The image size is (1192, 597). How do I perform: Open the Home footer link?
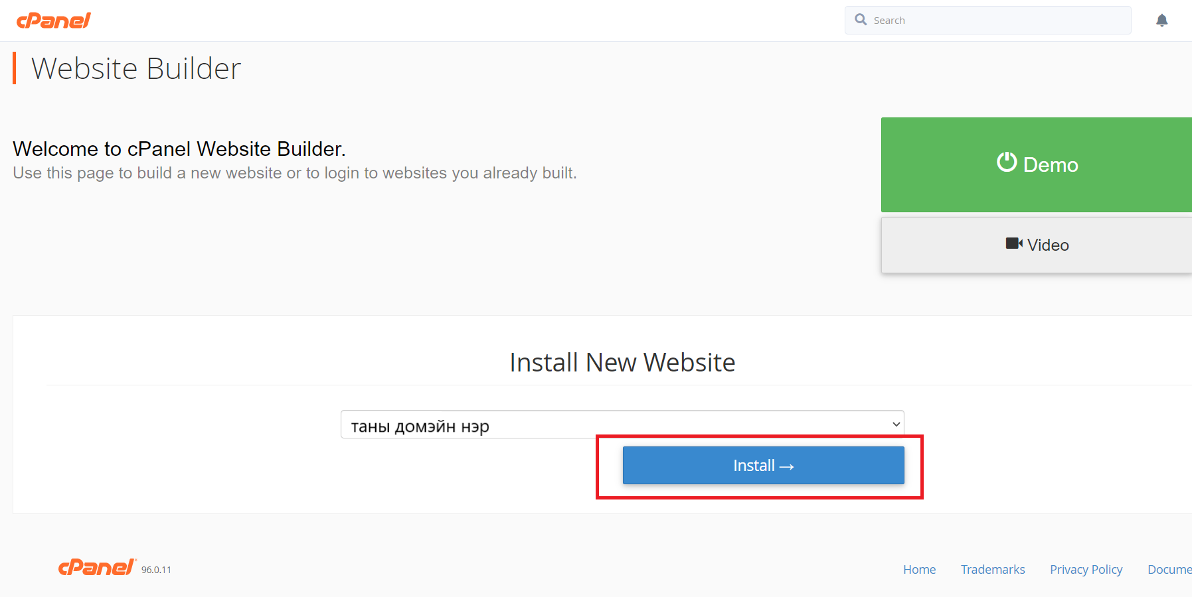coord(919,569)
